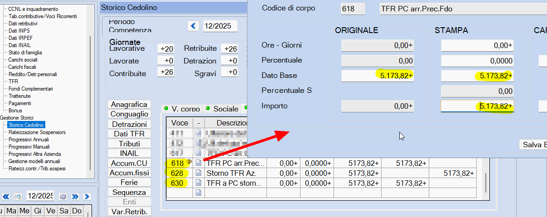547x217 pixels.
Task: Click the Detrazioni button
Action: click(129, 124)
